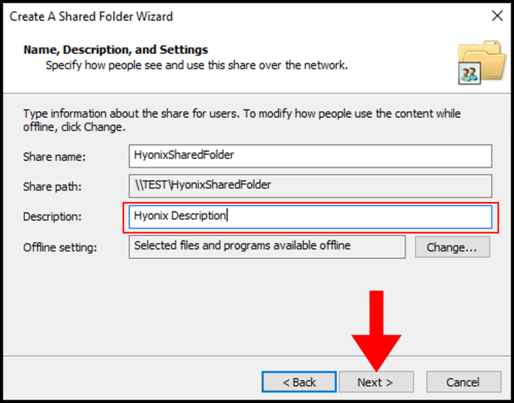Open offline settings via Change... button
The width and height of the screenshot is (514, 403).
pyautogui.click(x=452, y=247)
